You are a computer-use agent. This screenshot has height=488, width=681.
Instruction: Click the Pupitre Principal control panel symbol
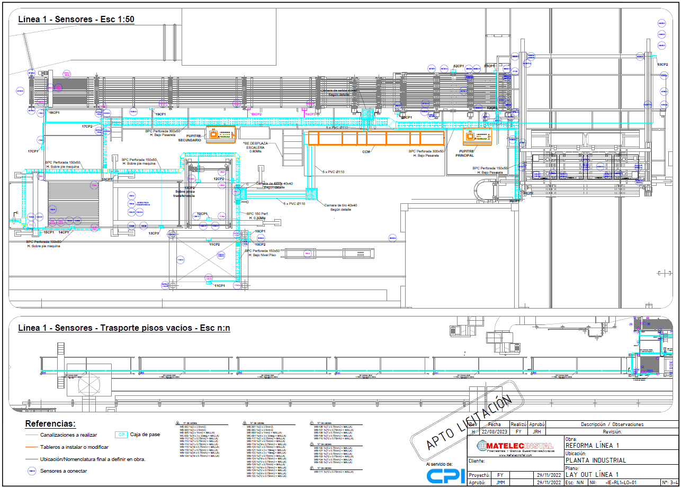click(477, 136)
